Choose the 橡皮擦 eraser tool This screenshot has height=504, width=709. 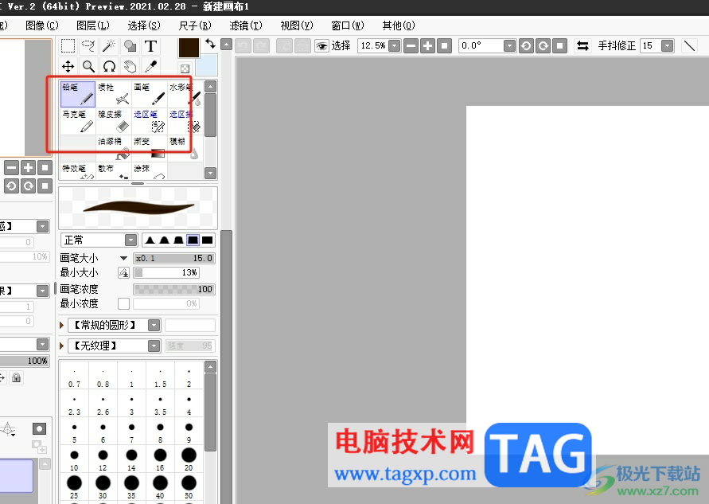114,121
